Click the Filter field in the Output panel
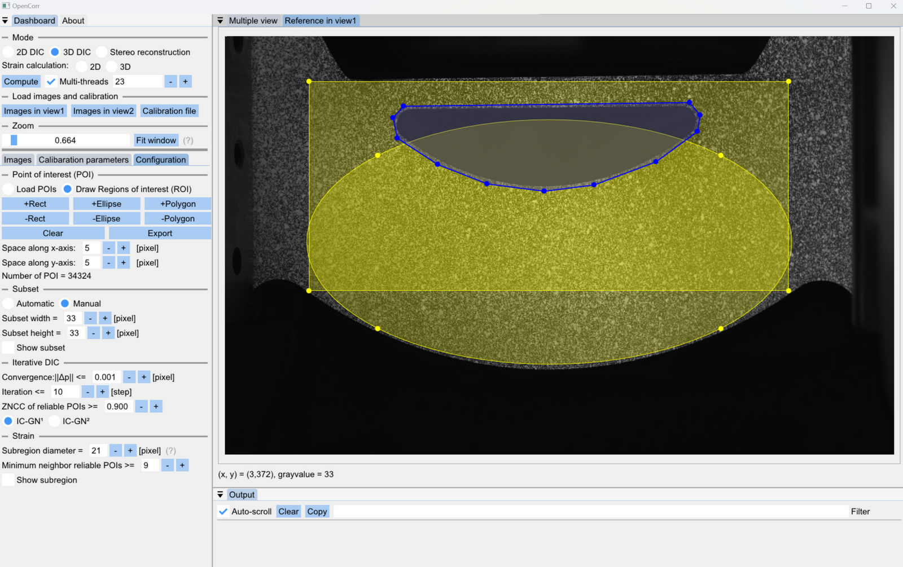903x567 pixels. point(860,511)
